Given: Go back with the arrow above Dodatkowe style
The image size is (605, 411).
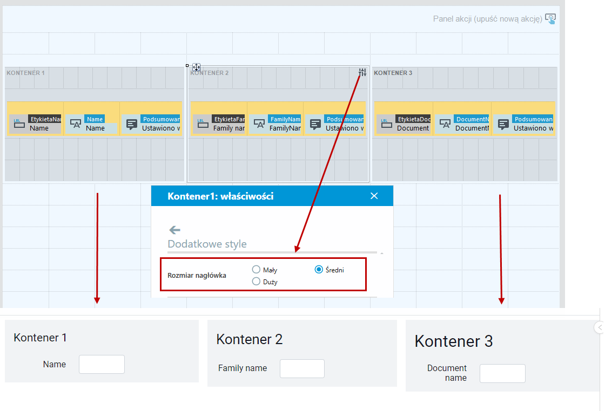Looking at the screenshot, I should tap(175, 230).
